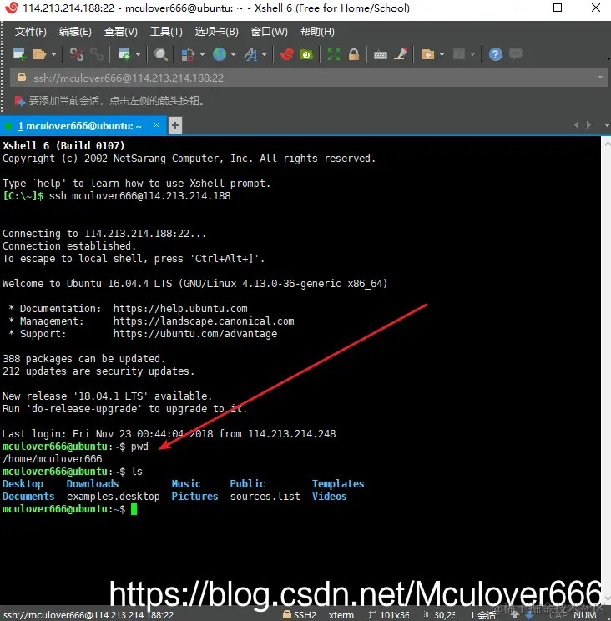Click the padlock Lock Screen icon
Screen dimensions: 611x621
(x=354, y=54)
